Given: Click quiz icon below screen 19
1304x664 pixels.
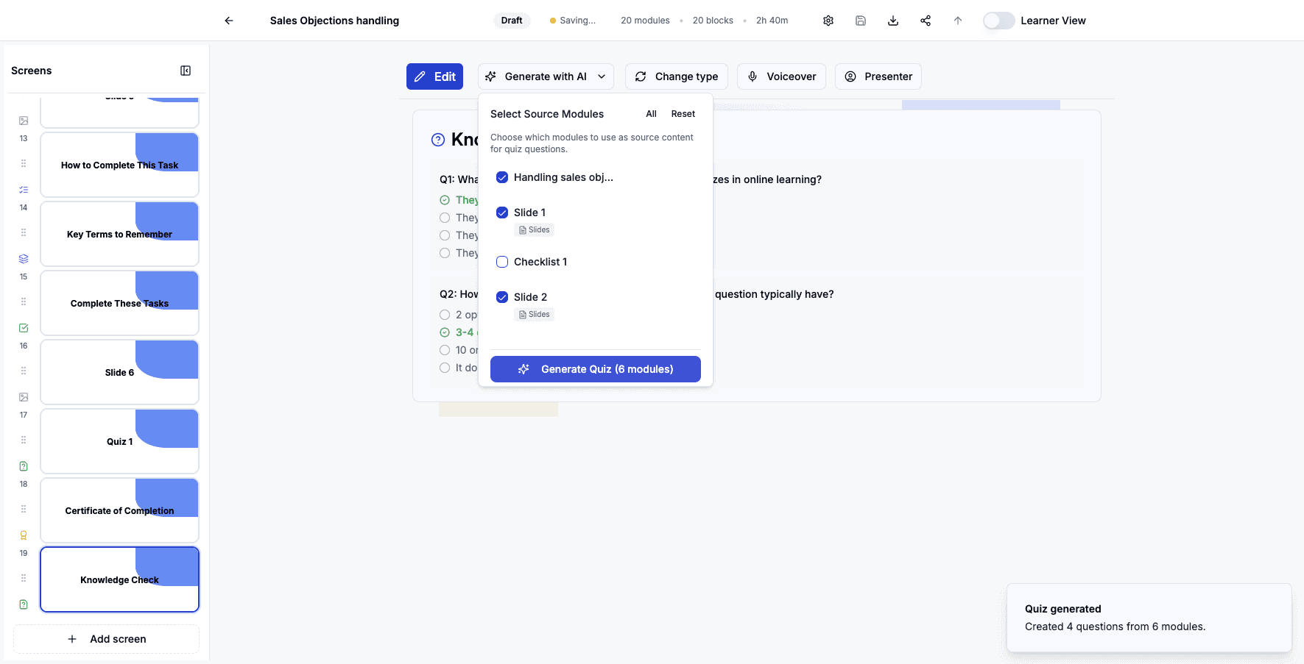Looking at the screenshot, I should (x=24, y=604).
